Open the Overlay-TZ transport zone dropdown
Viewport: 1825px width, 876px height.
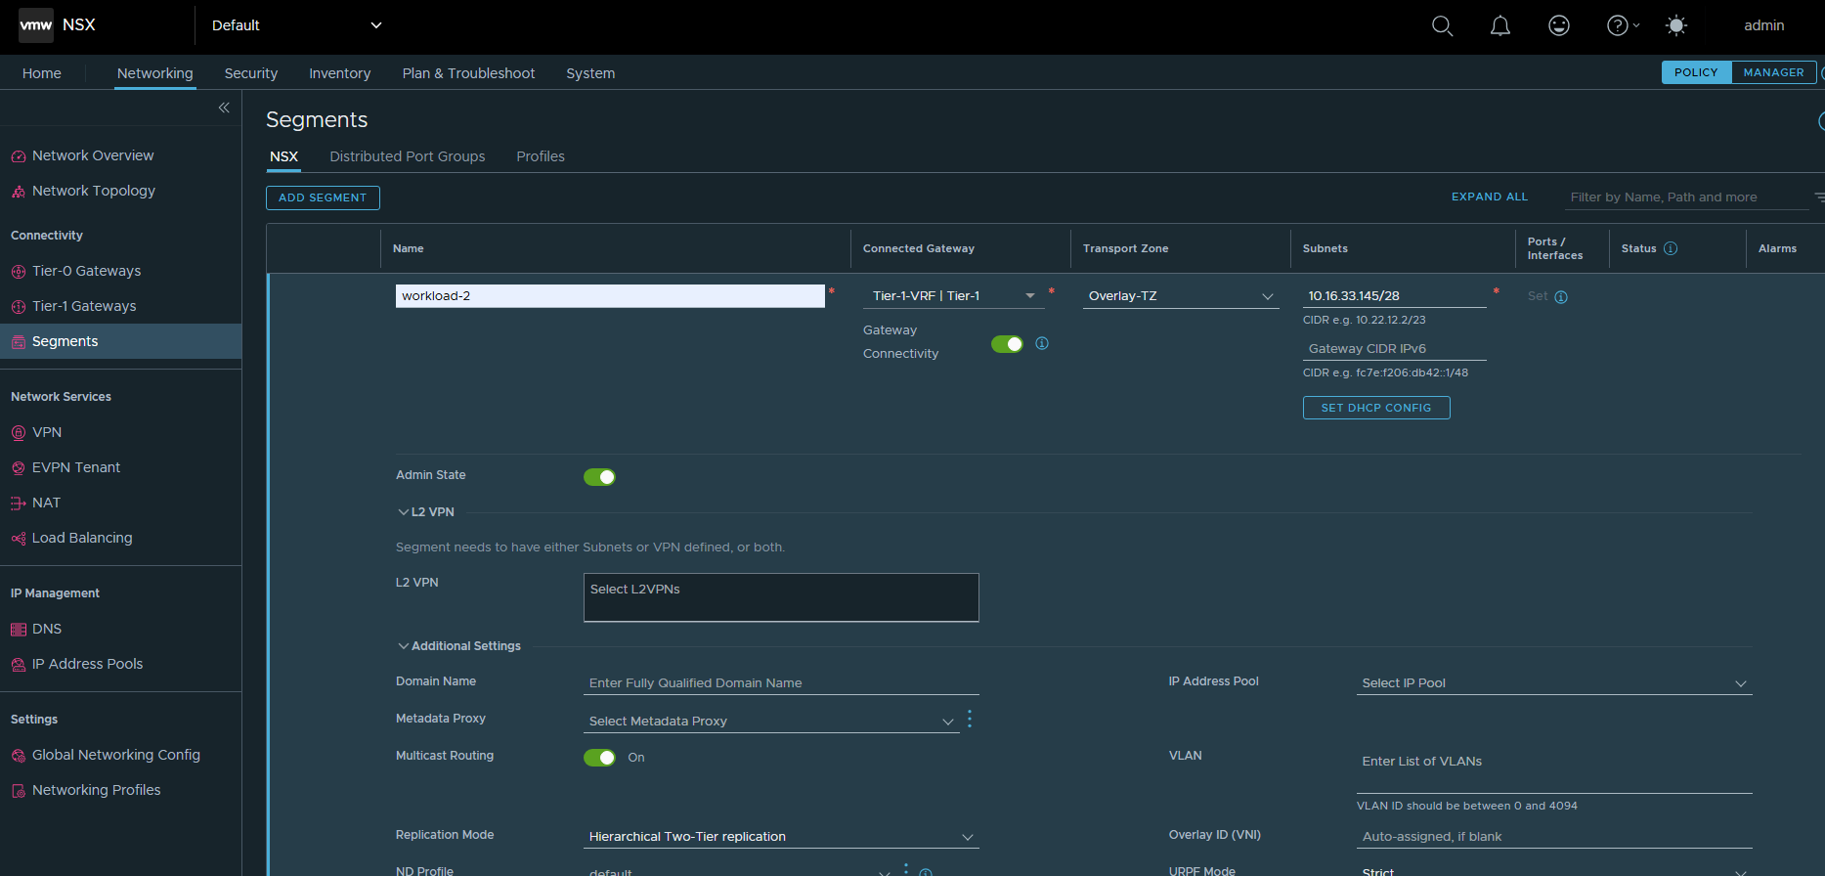1181,296
